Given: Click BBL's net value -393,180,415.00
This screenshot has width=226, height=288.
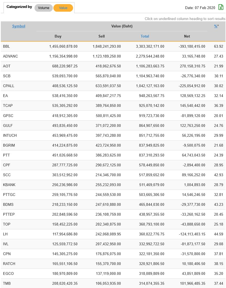Looking at the screenshot, I should tap(192, 47).
